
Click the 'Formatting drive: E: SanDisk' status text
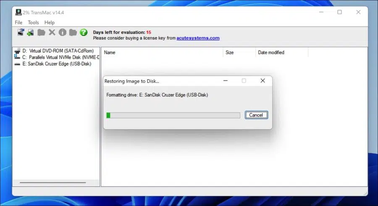click(157, 95)
